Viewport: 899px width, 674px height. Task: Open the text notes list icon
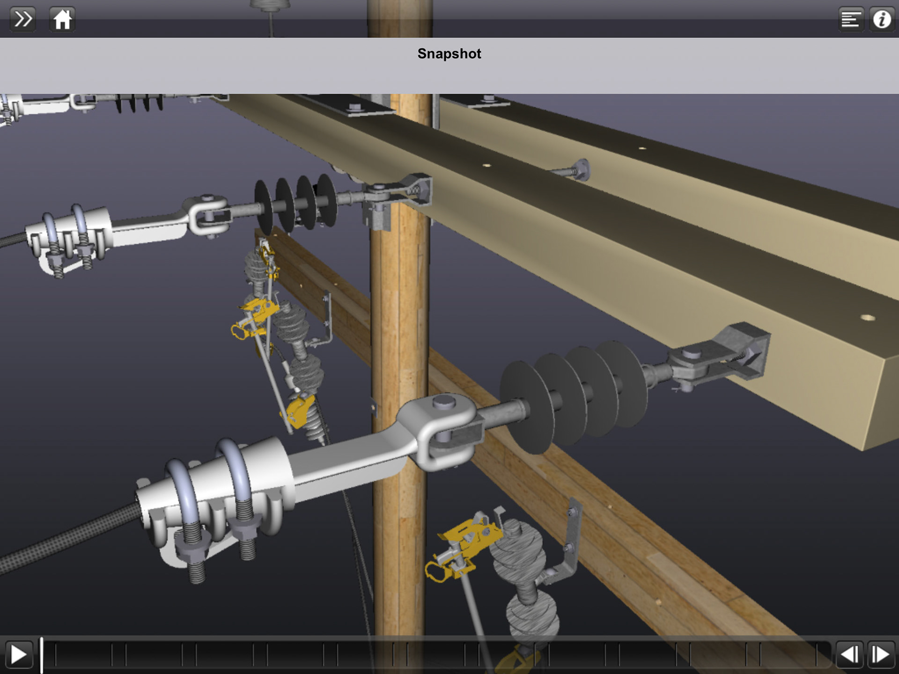850,19
